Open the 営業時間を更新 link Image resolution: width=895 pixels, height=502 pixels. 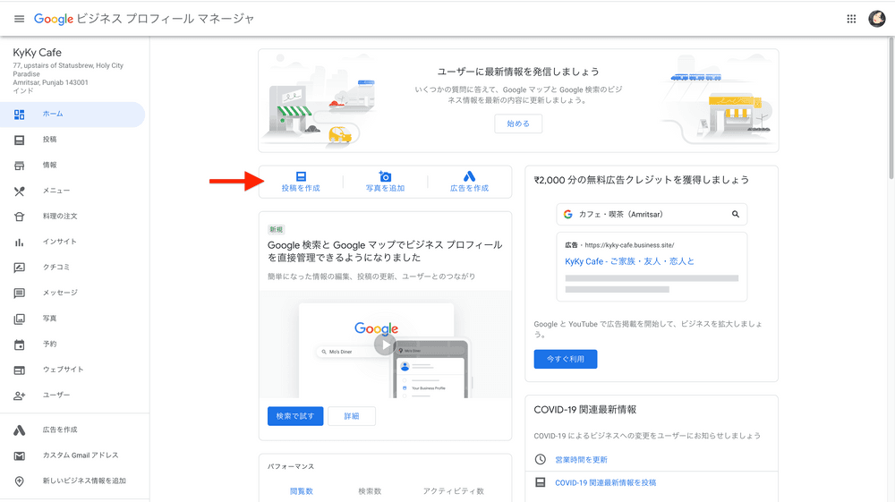[581, 460]
